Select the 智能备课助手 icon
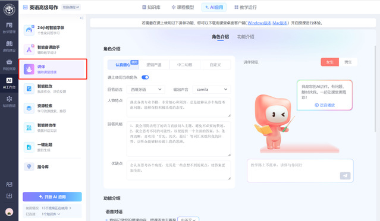 (x=29, y=50)
